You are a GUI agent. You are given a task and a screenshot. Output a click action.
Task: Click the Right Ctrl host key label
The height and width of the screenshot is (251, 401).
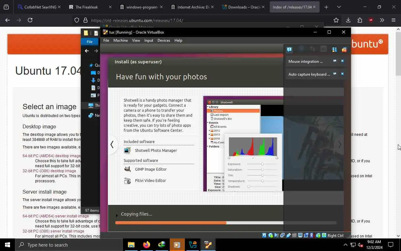(x=335, y=235)
